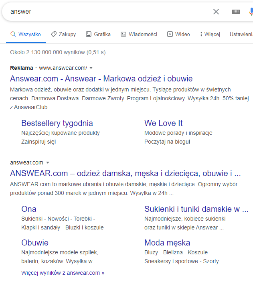
Task: Expand dropdown arrow next to ad URL
Action: point(91,68)
